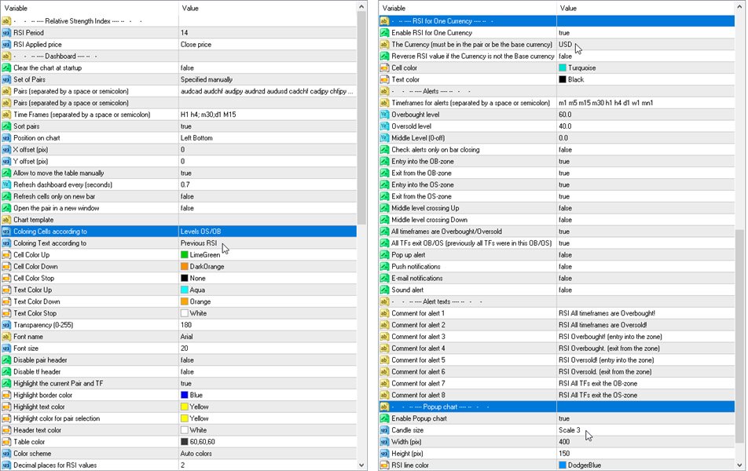Click the color icon beside RSI line color
This screenshot has height=471, width=748.
[384, 465]
